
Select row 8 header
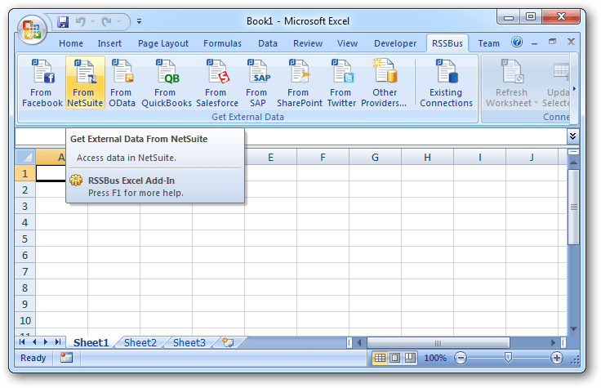pyautogui.click(x=25, y=288)
